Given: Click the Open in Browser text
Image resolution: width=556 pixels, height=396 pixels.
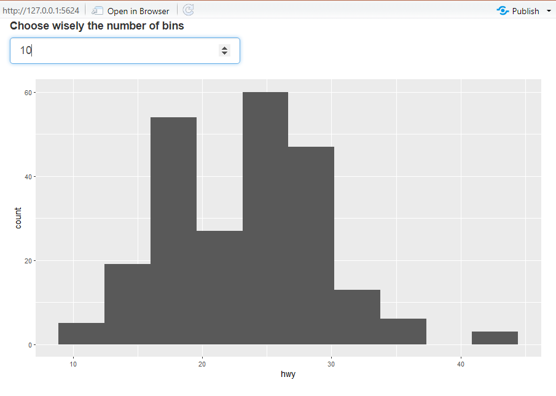Looking at the screenshot, I should [138, 11].
